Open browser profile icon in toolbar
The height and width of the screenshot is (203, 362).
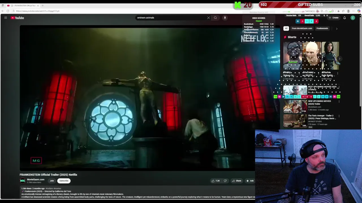coord(348,11)
